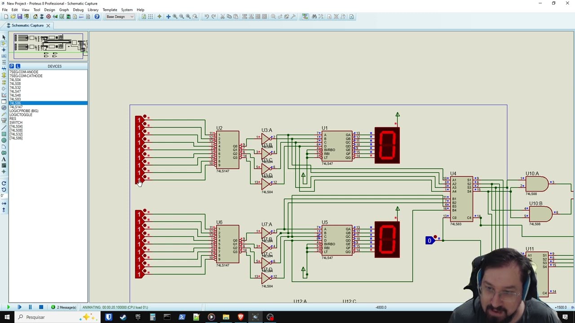Open the Base Design dropdown
Image resolution: width=575 pixels, height=323 pixels.
(119, 17)
